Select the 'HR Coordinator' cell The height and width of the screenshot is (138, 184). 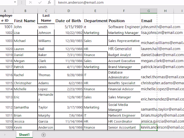coord(124,121)
